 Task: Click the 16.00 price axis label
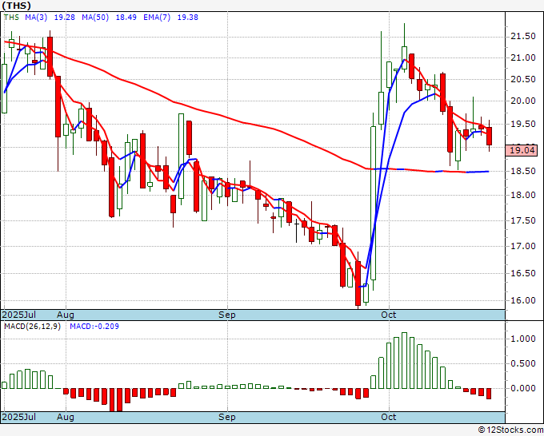pos(523,300)
